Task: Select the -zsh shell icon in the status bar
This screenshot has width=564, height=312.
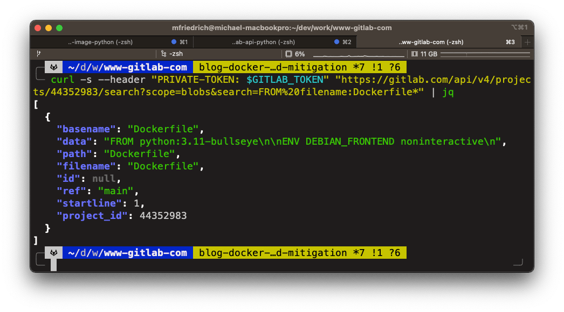Action: click(x=164, y=54)
